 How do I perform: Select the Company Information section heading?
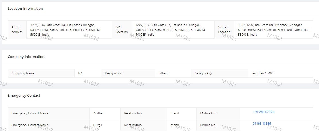point(26,57)
